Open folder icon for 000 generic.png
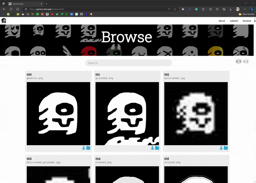This screenshot has height=183, width=256. pyautogui.click(x=88, y=148)
